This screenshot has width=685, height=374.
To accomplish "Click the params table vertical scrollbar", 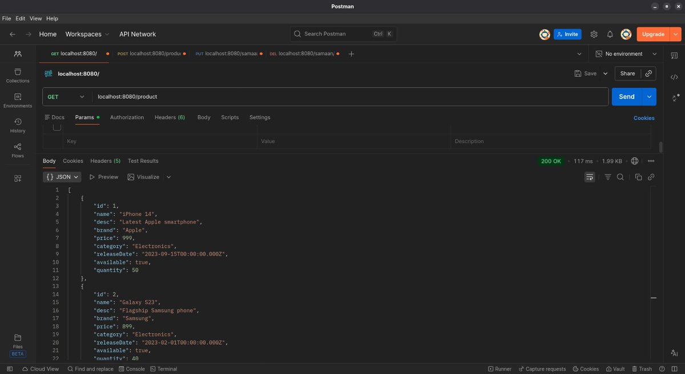I will pos(660,146).
